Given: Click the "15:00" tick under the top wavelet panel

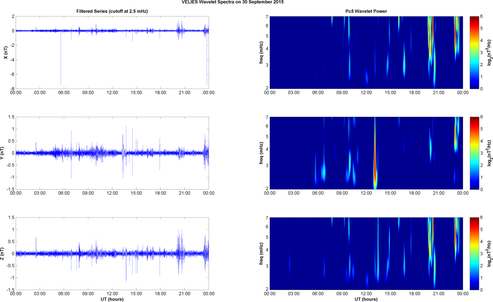Looking at the screenshot, I should tap(390, 93).
